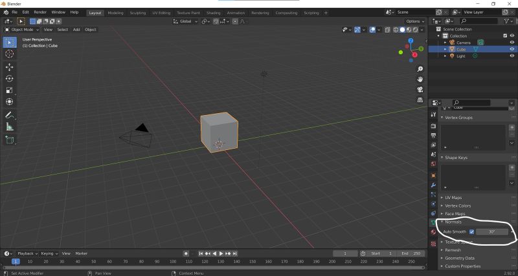Select the Cursor tool
Viewport: 518px width, 276px height.
coord(10,54)
